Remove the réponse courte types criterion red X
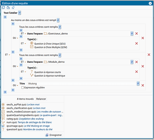This screenshot has width=154, height=140. point(136,72)
